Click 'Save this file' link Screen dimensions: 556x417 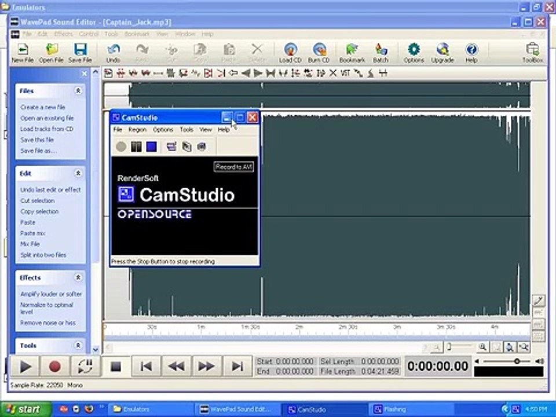37,140
